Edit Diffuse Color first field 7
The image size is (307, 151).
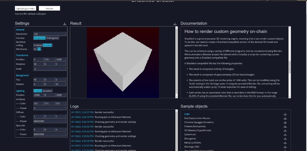tap(39, 116)
